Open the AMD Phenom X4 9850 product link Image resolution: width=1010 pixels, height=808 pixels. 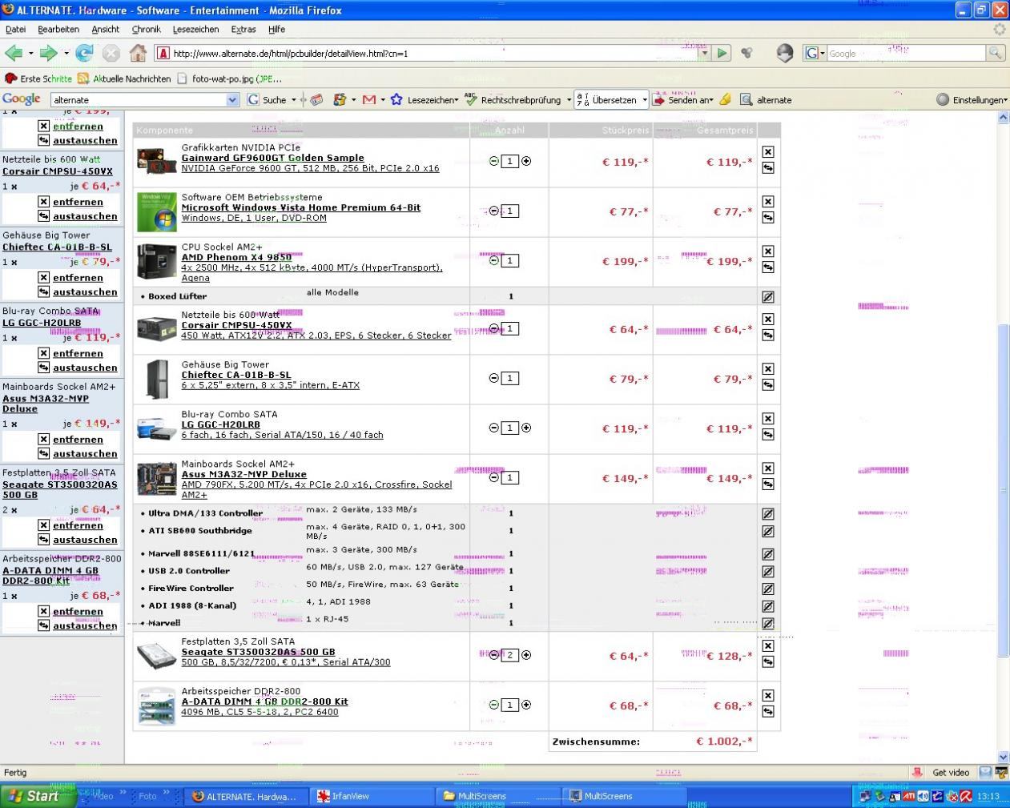236,257
